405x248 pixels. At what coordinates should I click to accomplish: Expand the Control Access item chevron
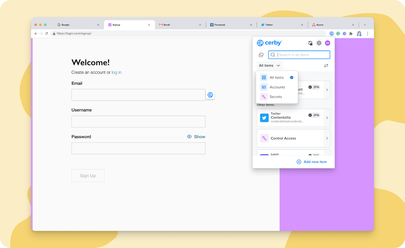(x=327, y=138)
